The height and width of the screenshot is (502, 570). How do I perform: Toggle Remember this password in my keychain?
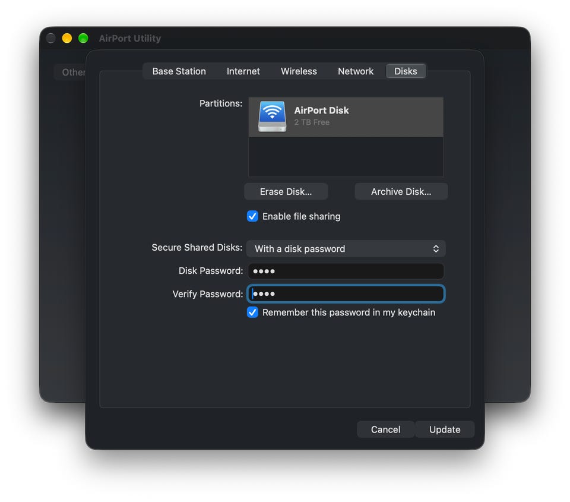252,312
